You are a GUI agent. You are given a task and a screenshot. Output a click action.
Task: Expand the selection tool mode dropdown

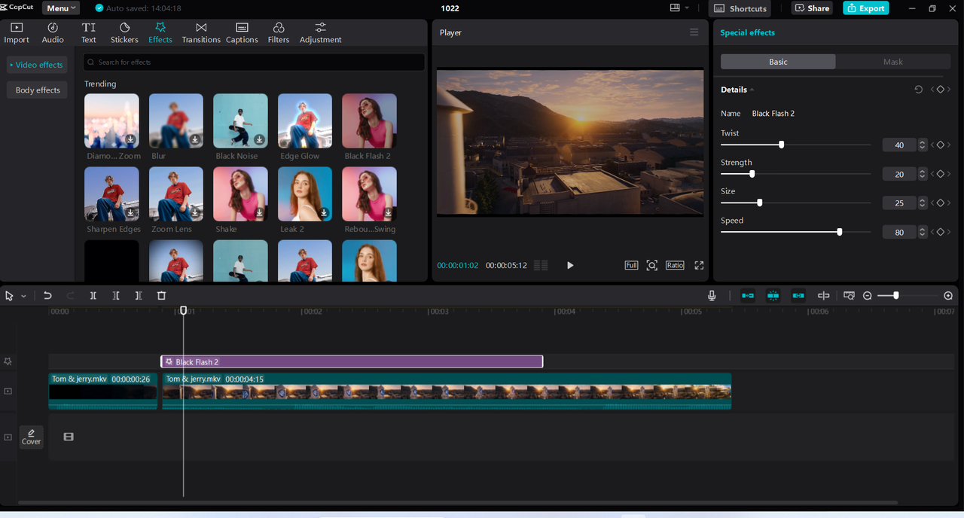pos(23,297)
